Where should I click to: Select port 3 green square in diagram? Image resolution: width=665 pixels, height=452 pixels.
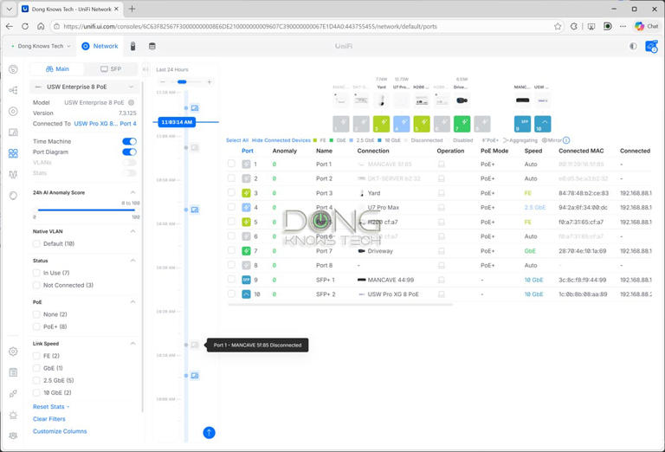(381, 124)
